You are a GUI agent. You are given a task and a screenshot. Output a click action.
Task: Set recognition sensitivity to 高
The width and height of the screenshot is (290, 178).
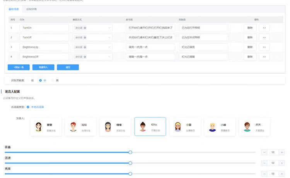coord(53,80)
